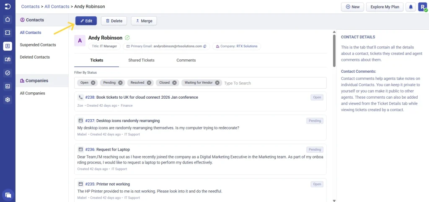Viewport: 429px width, 202px height.
Task: Click the Edit contact button
Action: (86, 21)
